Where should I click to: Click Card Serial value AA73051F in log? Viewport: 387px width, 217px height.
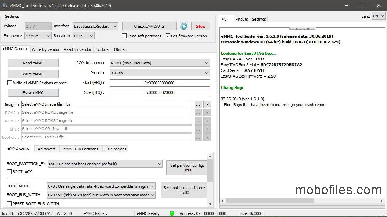coord(254,70)
